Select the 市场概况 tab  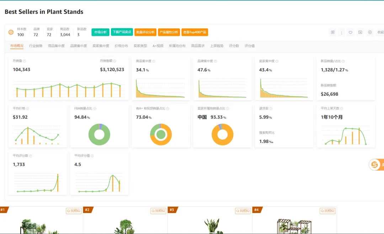pyautogui.click(x=17, y=46)
